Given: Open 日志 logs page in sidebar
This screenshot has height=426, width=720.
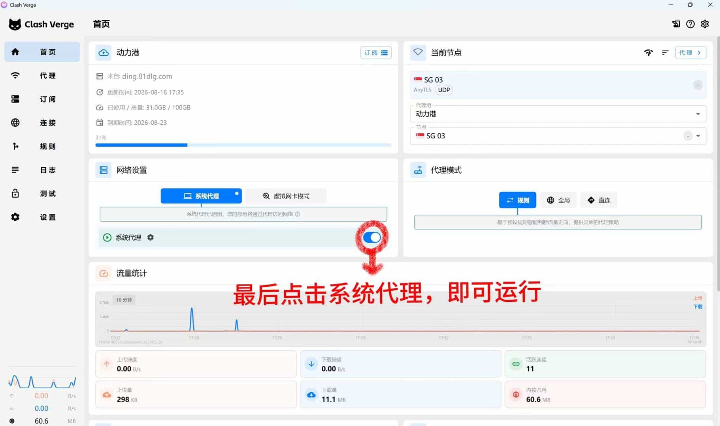Looking at the screenshot, I should 42,170.
